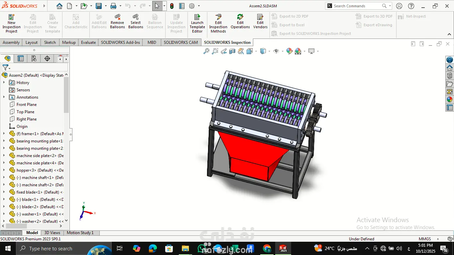Open the Options gear icon
The width and height of the screenshot is (454, 255).
[x=192, y=6]
